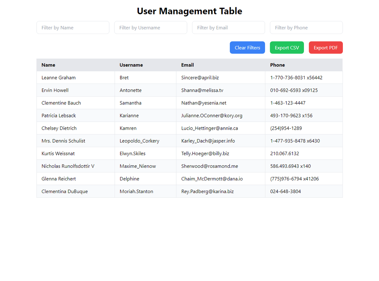The width and height of the screenshot is (379, 281).
Task: Click email Telly.Hoeger@billy.biz
Action: (205, 153)
